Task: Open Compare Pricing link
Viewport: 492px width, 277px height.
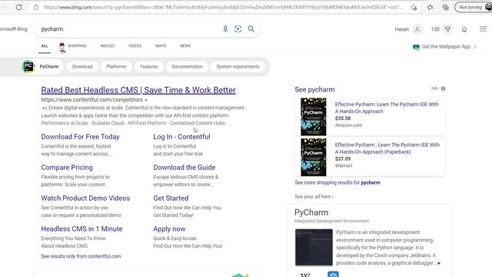Action: pyautogui.click(x=67, y=168)
